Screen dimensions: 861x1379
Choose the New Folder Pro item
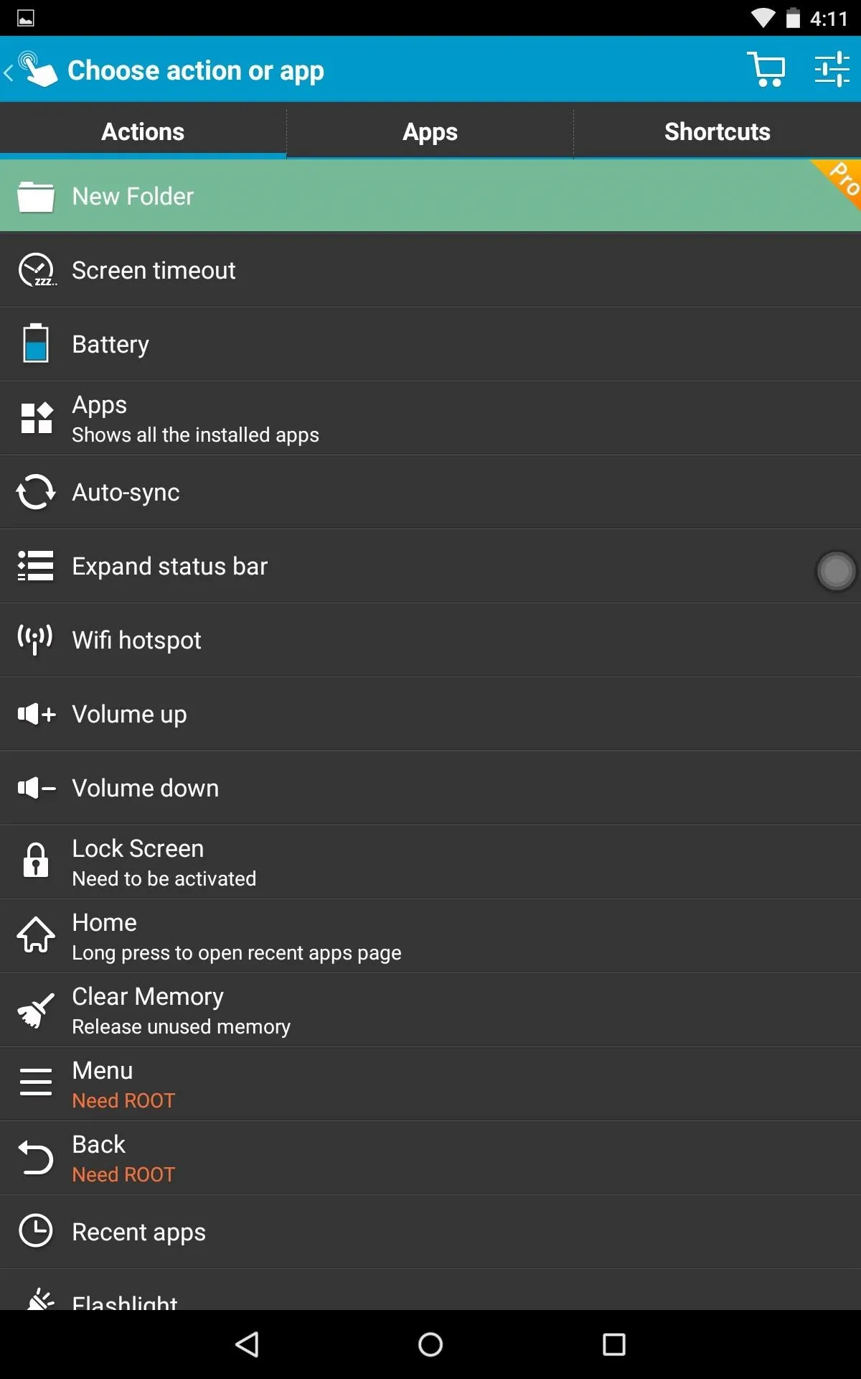pos(430,195)
